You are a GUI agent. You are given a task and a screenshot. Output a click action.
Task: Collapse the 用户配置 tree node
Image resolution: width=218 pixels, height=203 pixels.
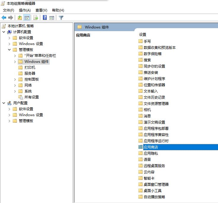[x=4, y=103]
